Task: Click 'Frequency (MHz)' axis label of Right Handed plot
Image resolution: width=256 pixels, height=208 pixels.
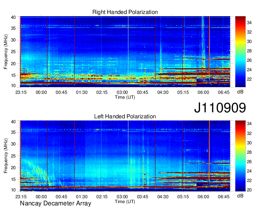Action: coord(6,52)
